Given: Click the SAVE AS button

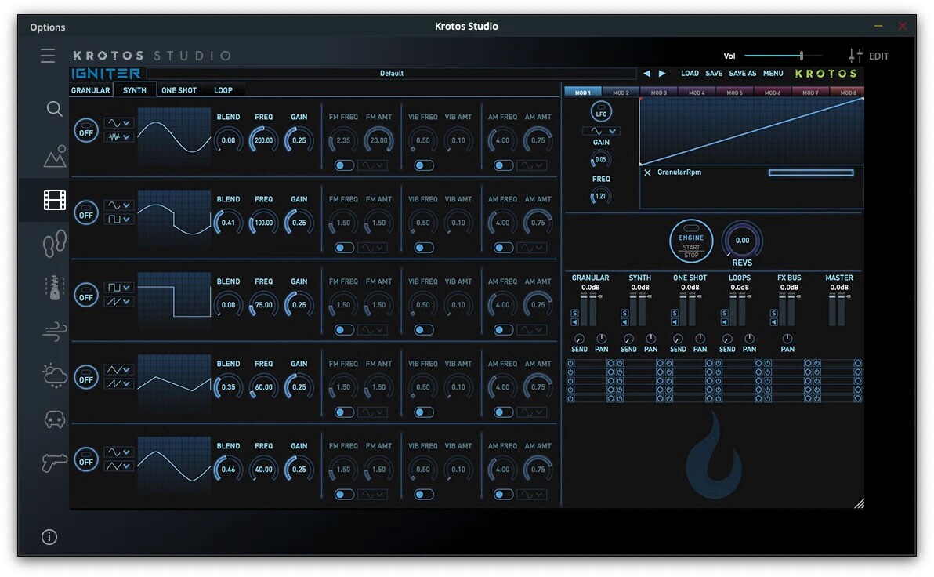Looking at the screenshot, I should click(742, 74).
